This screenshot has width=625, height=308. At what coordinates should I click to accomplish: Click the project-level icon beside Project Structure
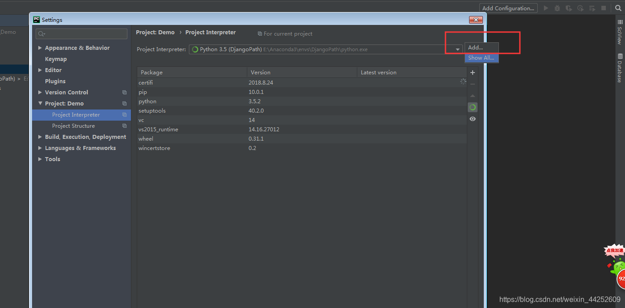click(x=124, y=126)
